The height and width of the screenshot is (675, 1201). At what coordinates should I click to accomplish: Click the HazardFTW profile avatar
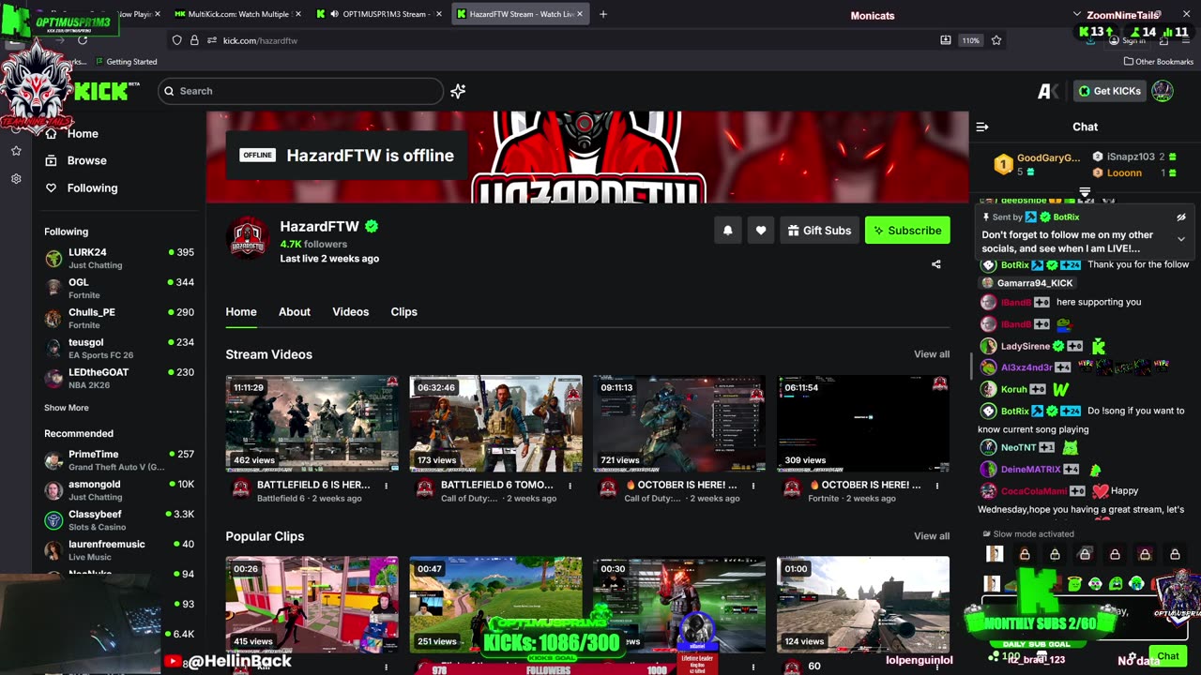tap(249, 237)
